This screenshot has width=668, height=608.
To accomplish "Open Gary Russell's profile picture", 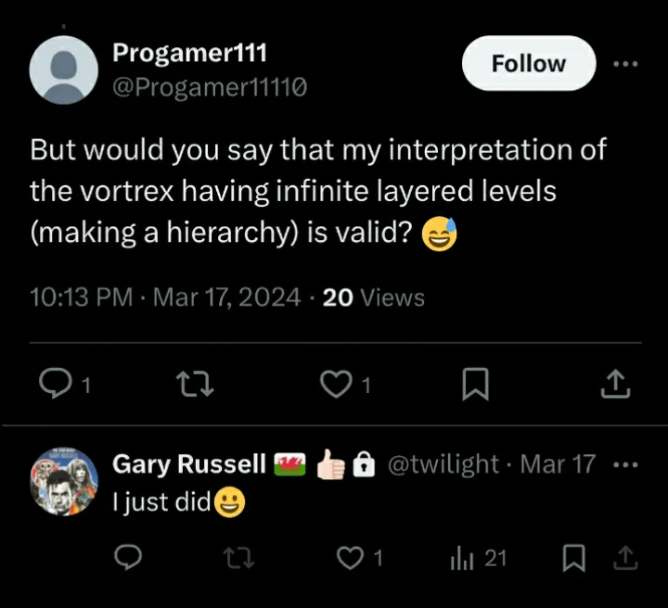I will pyautogui.click(x=63, y=481).
